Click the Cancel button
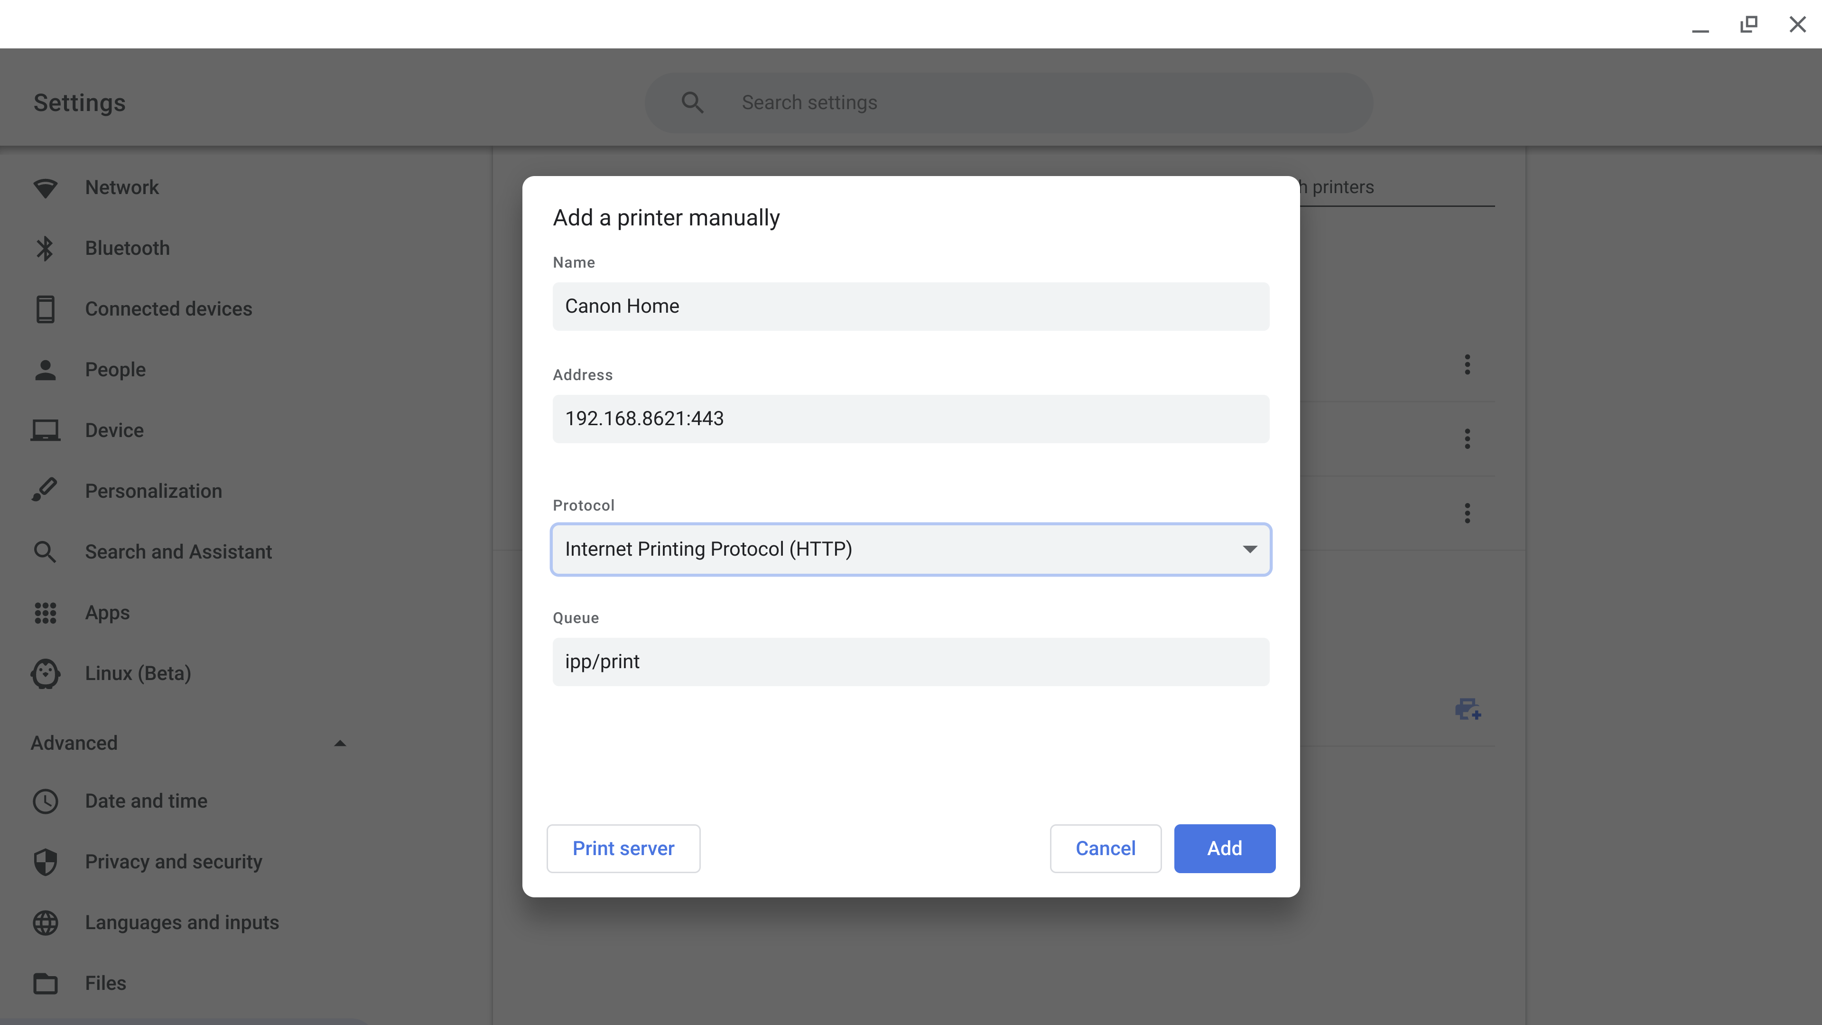 (1105, 848)
